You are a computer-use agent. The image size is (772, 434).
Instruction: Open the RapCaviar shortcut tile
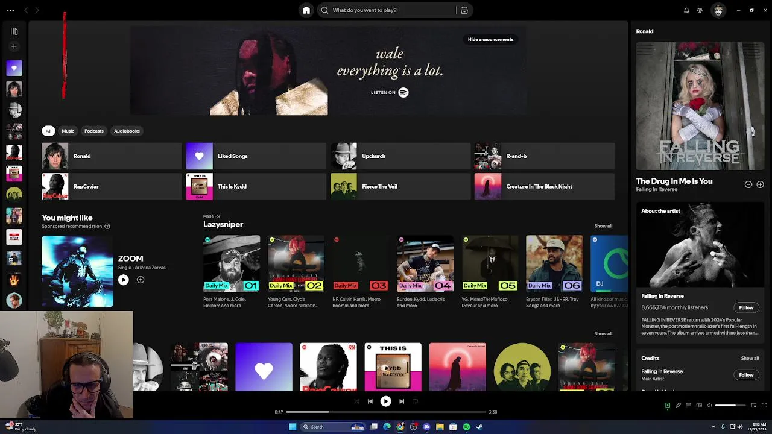tap(112, 187)
